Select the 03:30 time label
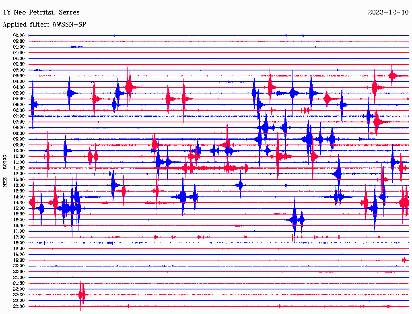Image resolution: width=412 pixels, height=314 pixels. point(19,76)
